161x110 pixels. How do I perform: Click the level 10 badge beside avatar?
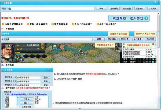(x=13, y=46)
